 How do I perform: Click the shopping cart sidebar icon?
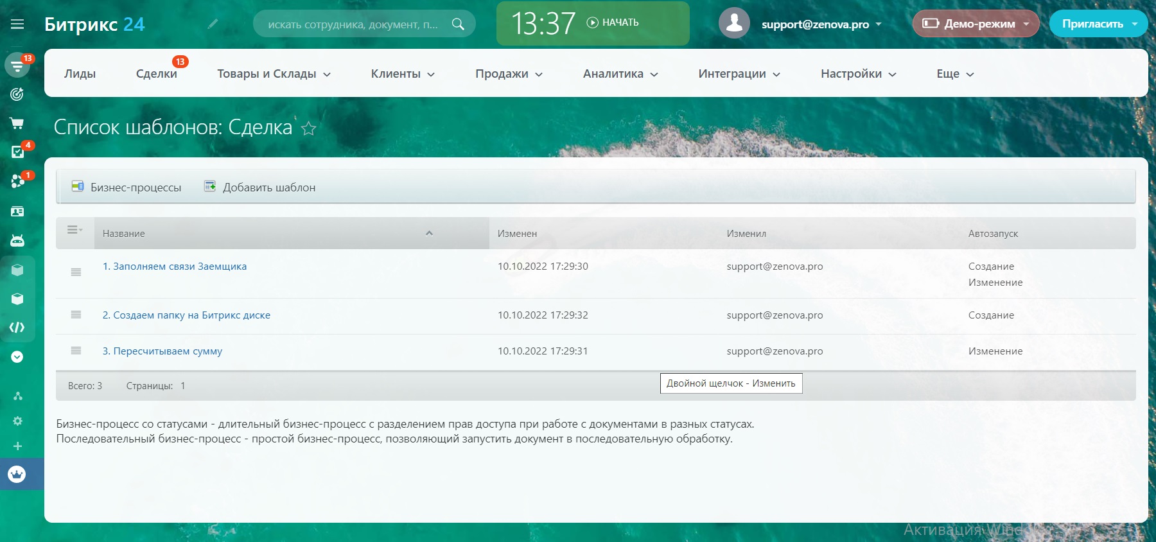point(17,123)
